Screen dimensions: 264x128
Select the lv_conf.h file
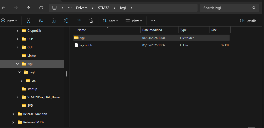pos(86,45)
